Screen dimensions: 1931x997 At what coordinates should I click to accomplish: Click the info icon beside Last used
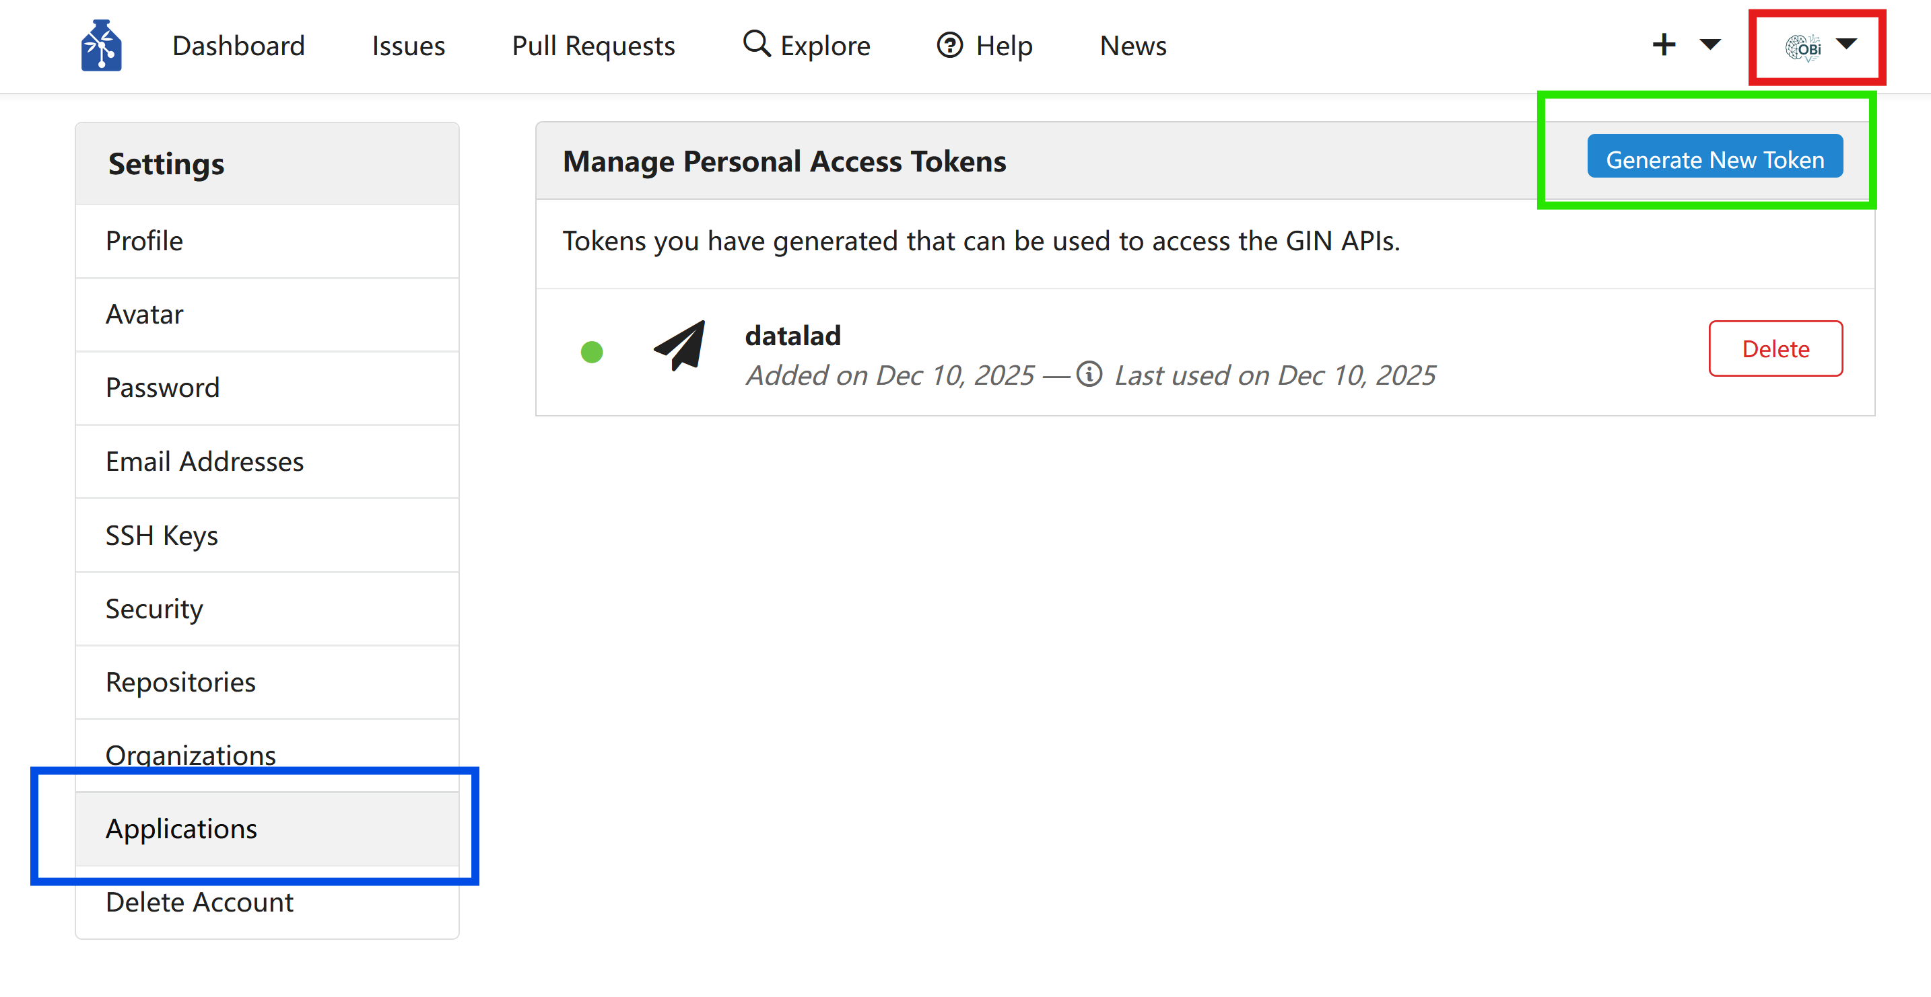1089,374
